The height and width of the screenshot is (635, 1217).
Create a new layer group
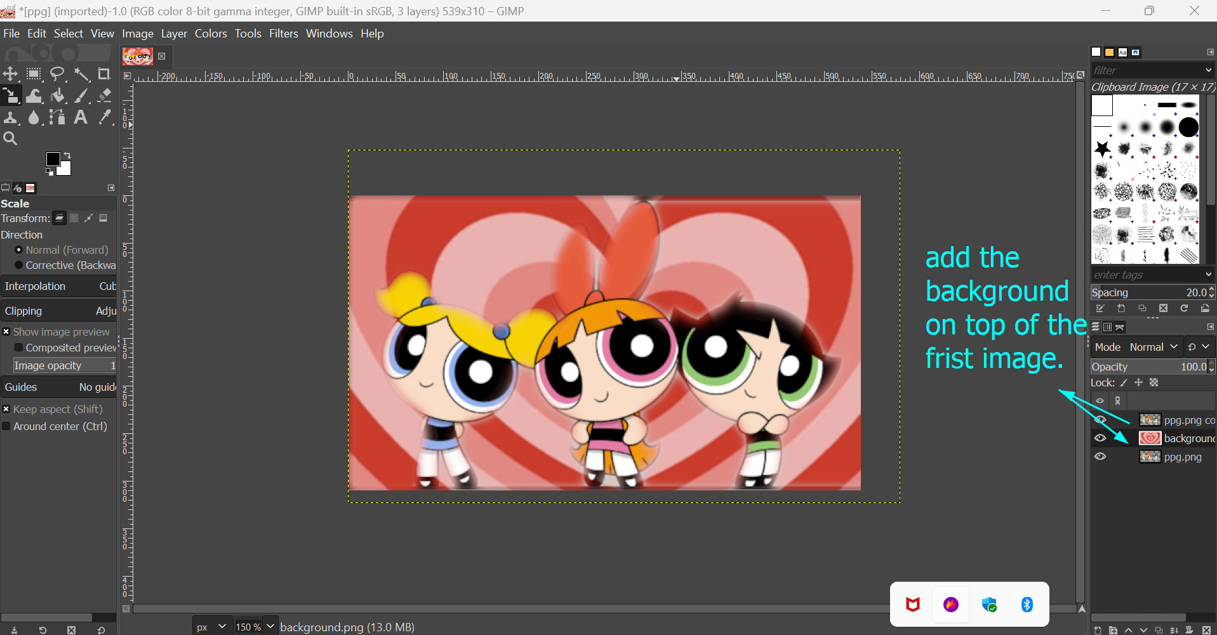point(1113,630)
